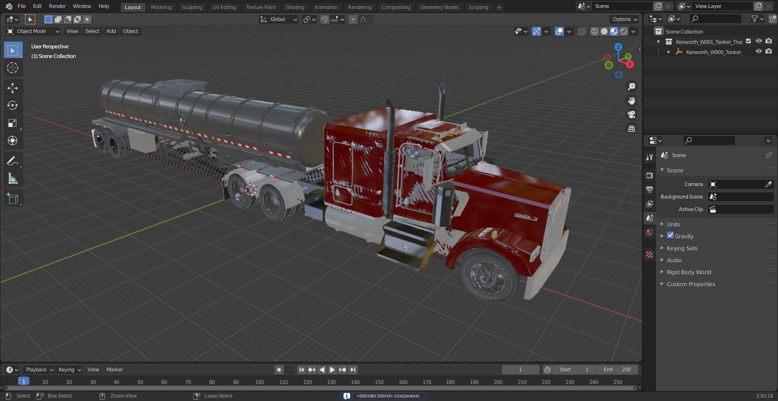Open the Keying popover in timeline
Viewport: 778px width, 401px height.
(x=69, y=370)
